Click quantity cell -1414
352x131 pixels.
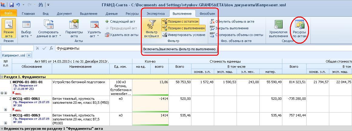[x=159, y=104]
